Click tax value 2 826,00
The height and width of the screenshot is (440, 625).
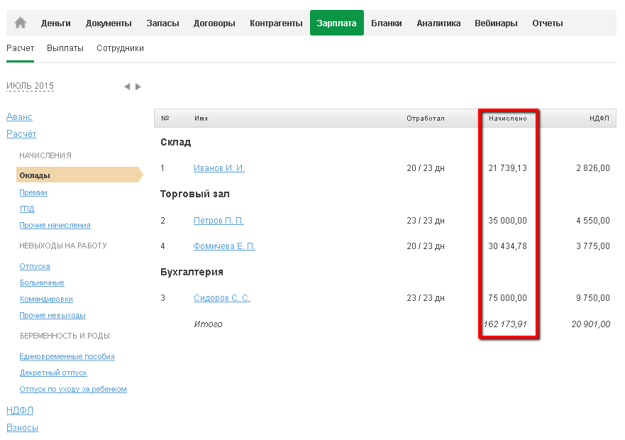tap(592, 168)
